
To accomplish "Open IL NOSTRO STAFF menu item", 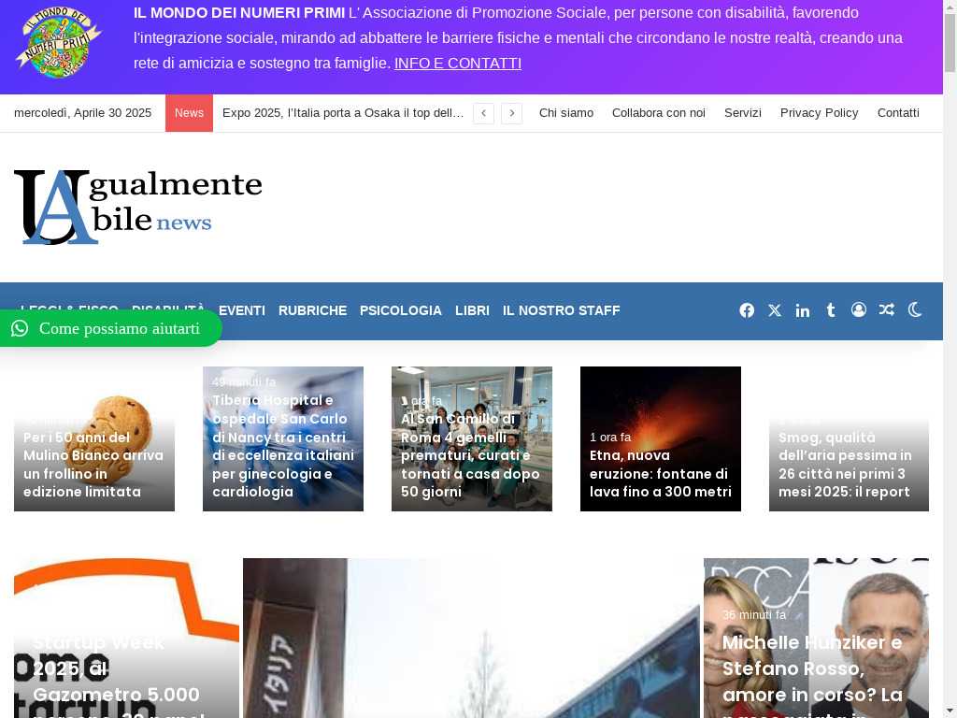I will coord(562,310).
